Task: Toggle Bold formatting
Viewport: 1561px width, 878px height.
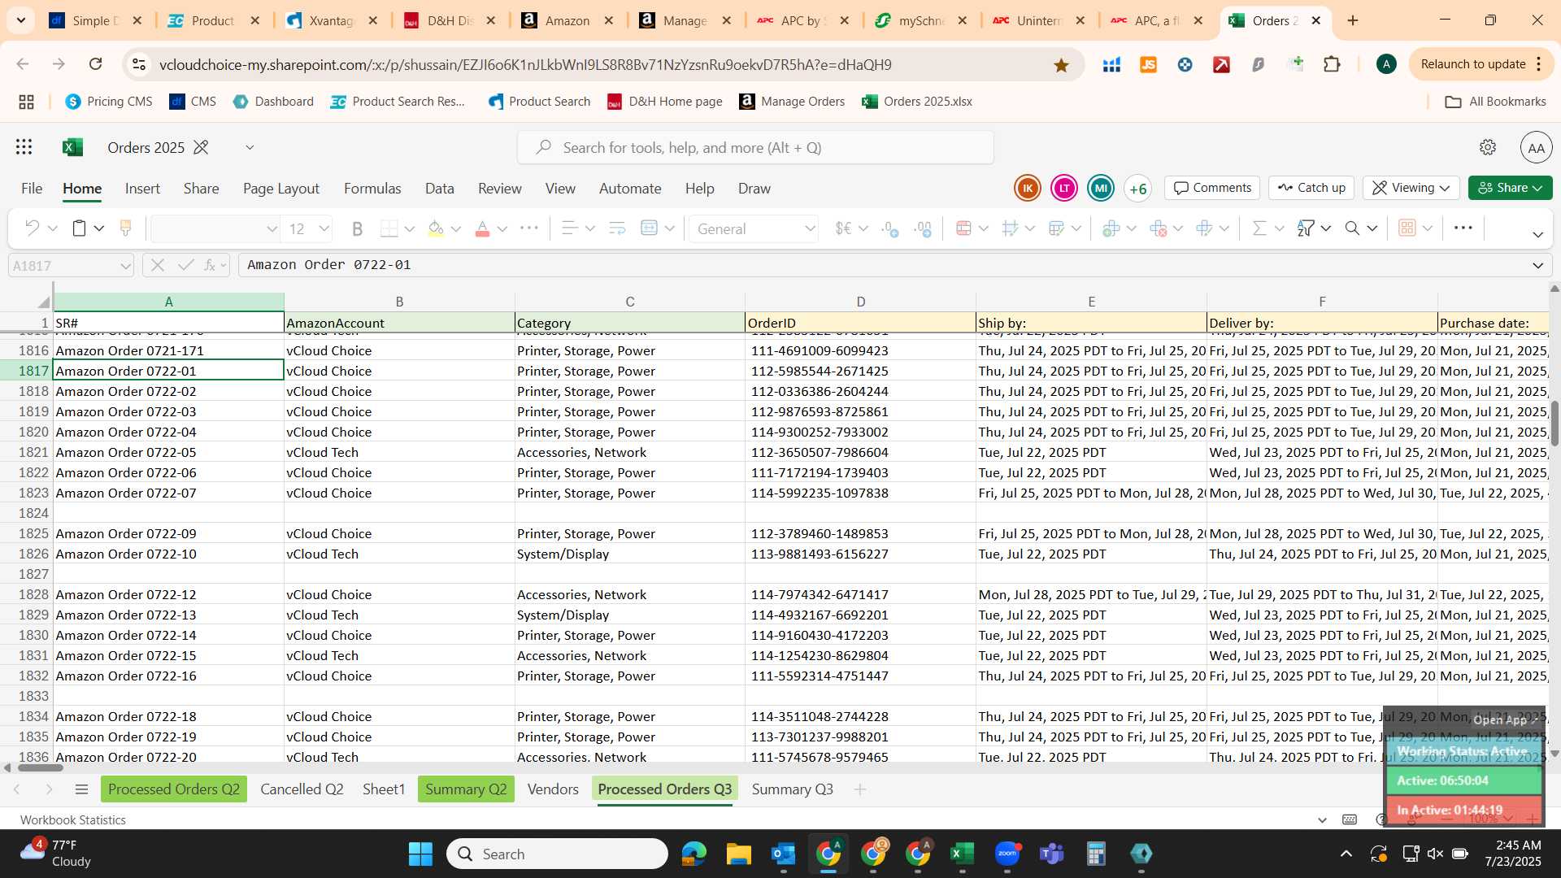Action: (x=357, y=228)
